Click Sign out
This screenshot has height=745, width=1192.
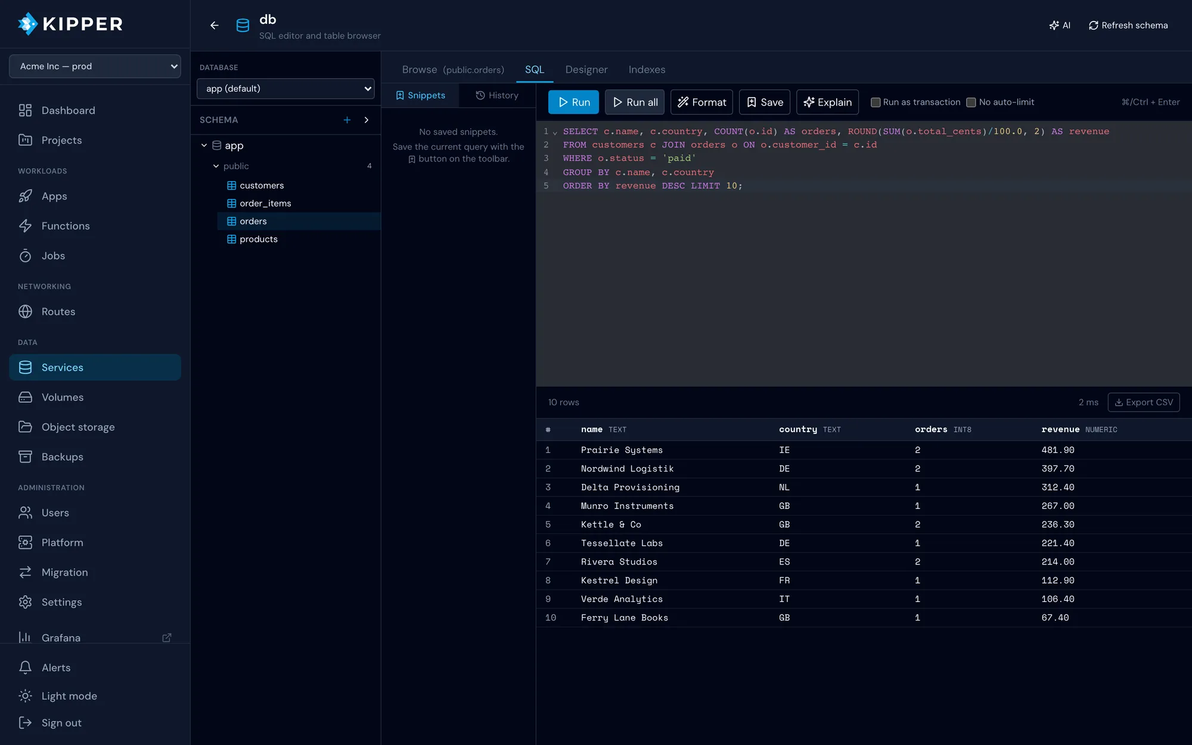point(95,723)
